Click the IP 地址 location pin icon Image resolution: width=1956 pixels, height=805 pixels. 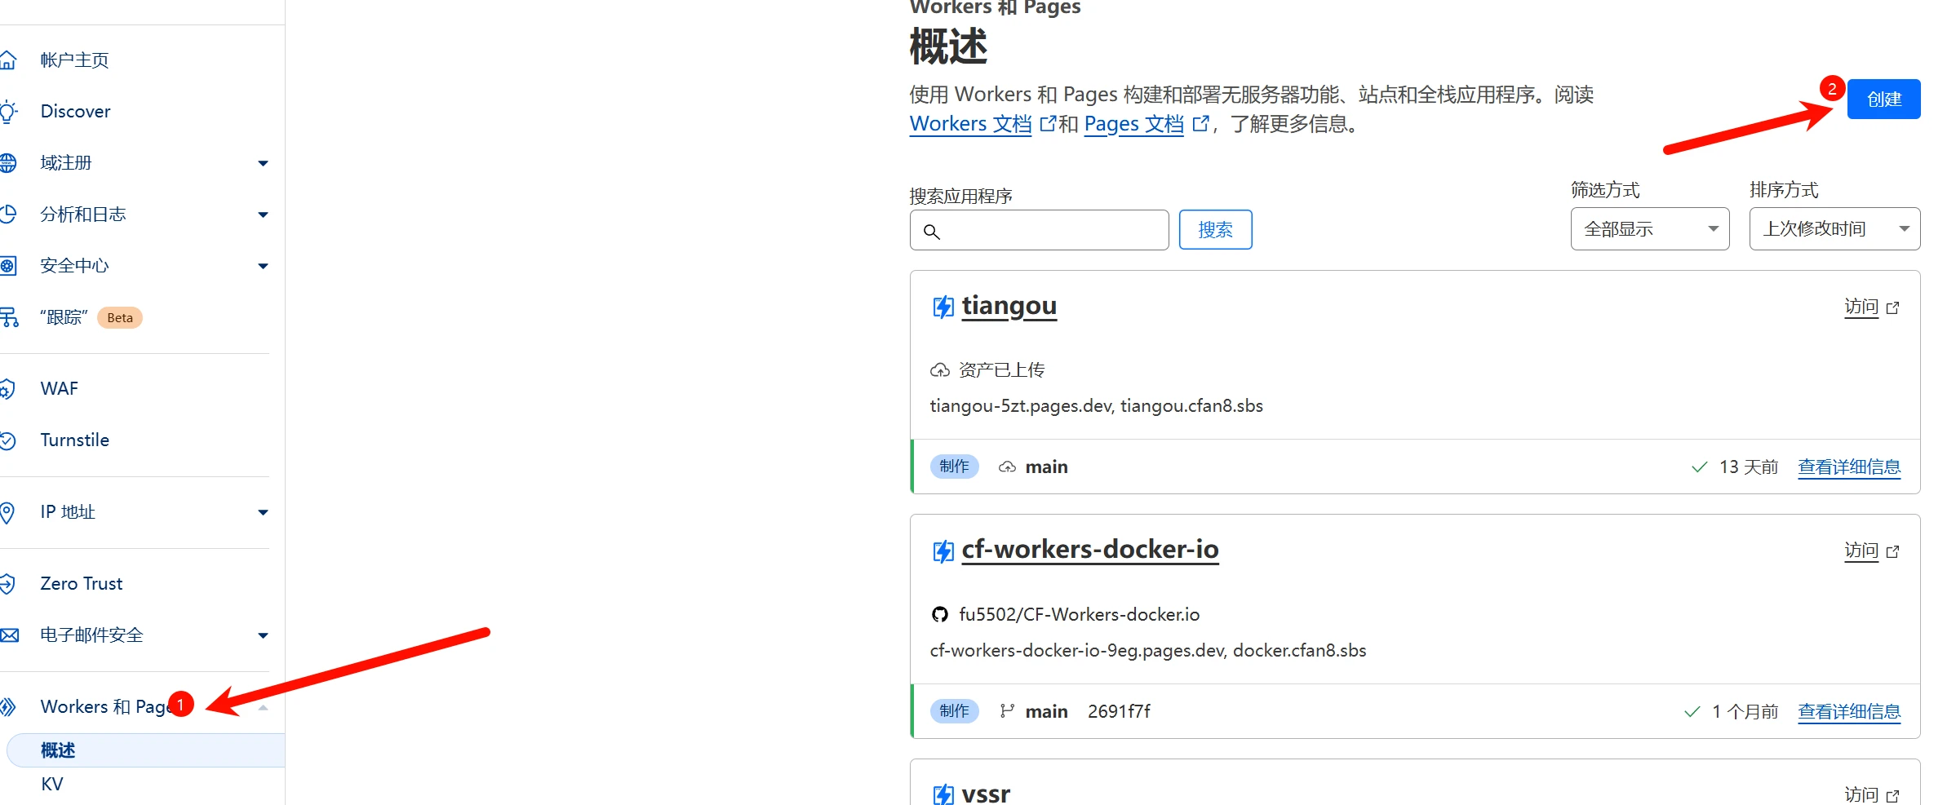pos(7,512)
